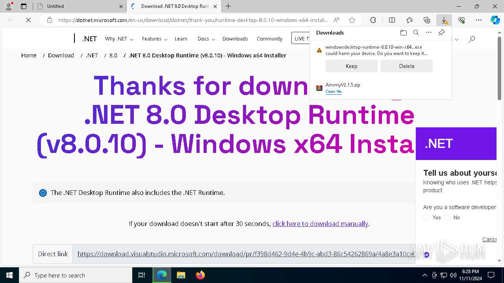Click the site search magnifier
Image resolution: width=504 pixels, height=283 pixels.
472,39
